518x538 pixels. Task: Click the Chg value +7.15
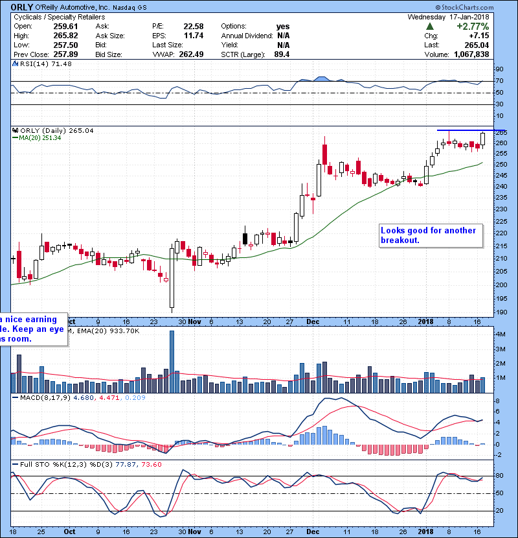point(479,36)
